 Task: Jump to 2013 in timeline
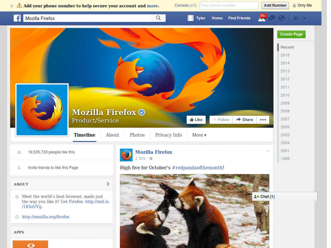click(285, 71)
